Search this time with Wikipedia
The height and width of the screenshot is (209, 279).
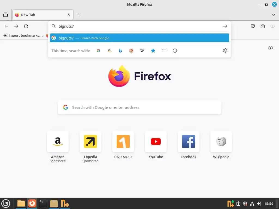(142, 51)
